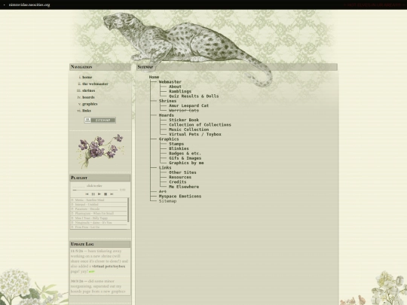The height and width of the screenshot is (305, 407).
Task: Open Graphics by me entry
Action: pyautogui.click(x=186, y=163)
